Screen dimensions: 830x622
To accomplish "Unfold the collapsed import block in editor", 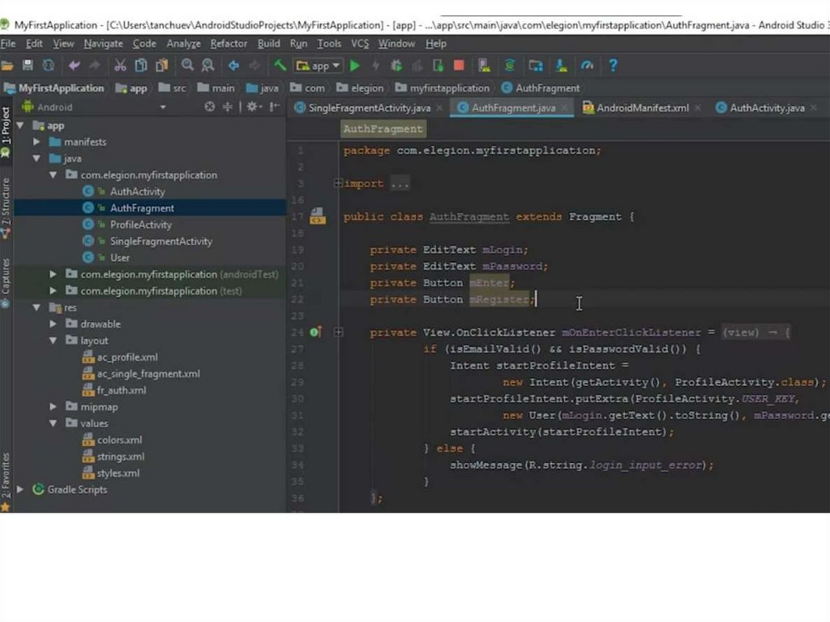I will click(x=338, y=184).
